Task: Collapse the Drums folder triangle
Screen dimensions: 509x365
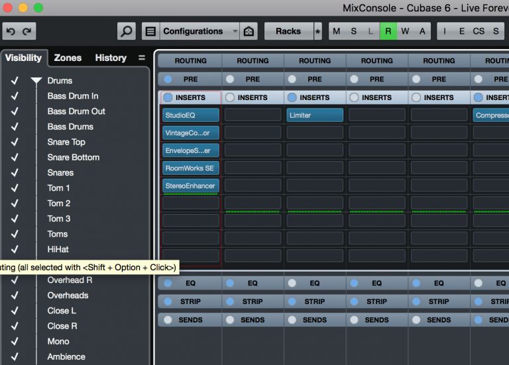Action: (36, 81)
